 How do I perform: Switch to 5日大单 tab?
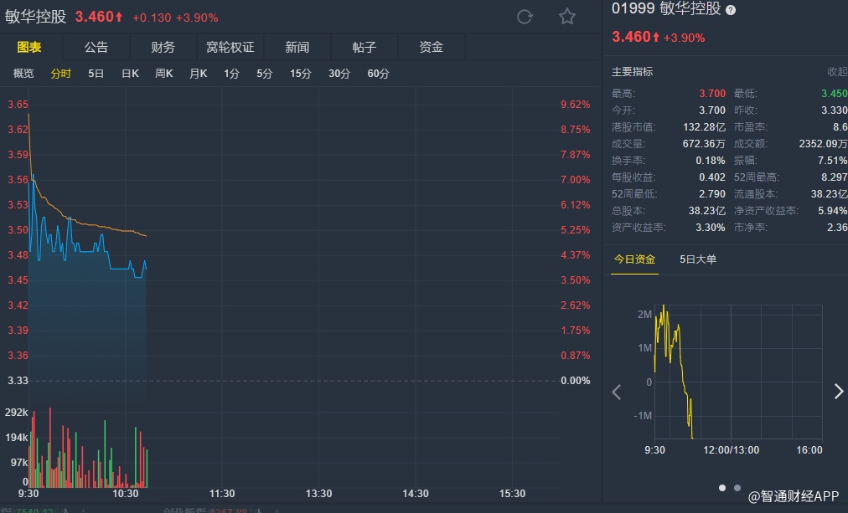point(698,259)
